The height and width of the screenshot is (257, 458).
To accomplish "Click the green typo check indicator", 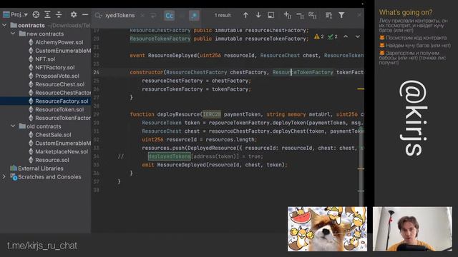I will point(332,36).
